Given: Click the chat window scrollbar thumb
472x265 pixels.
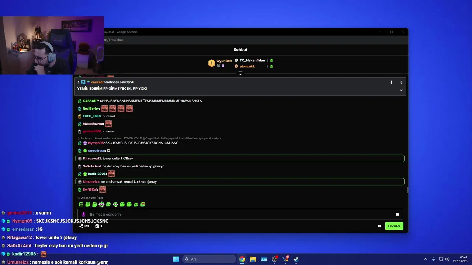Looking at the screenshot, I should pos(407,190).
